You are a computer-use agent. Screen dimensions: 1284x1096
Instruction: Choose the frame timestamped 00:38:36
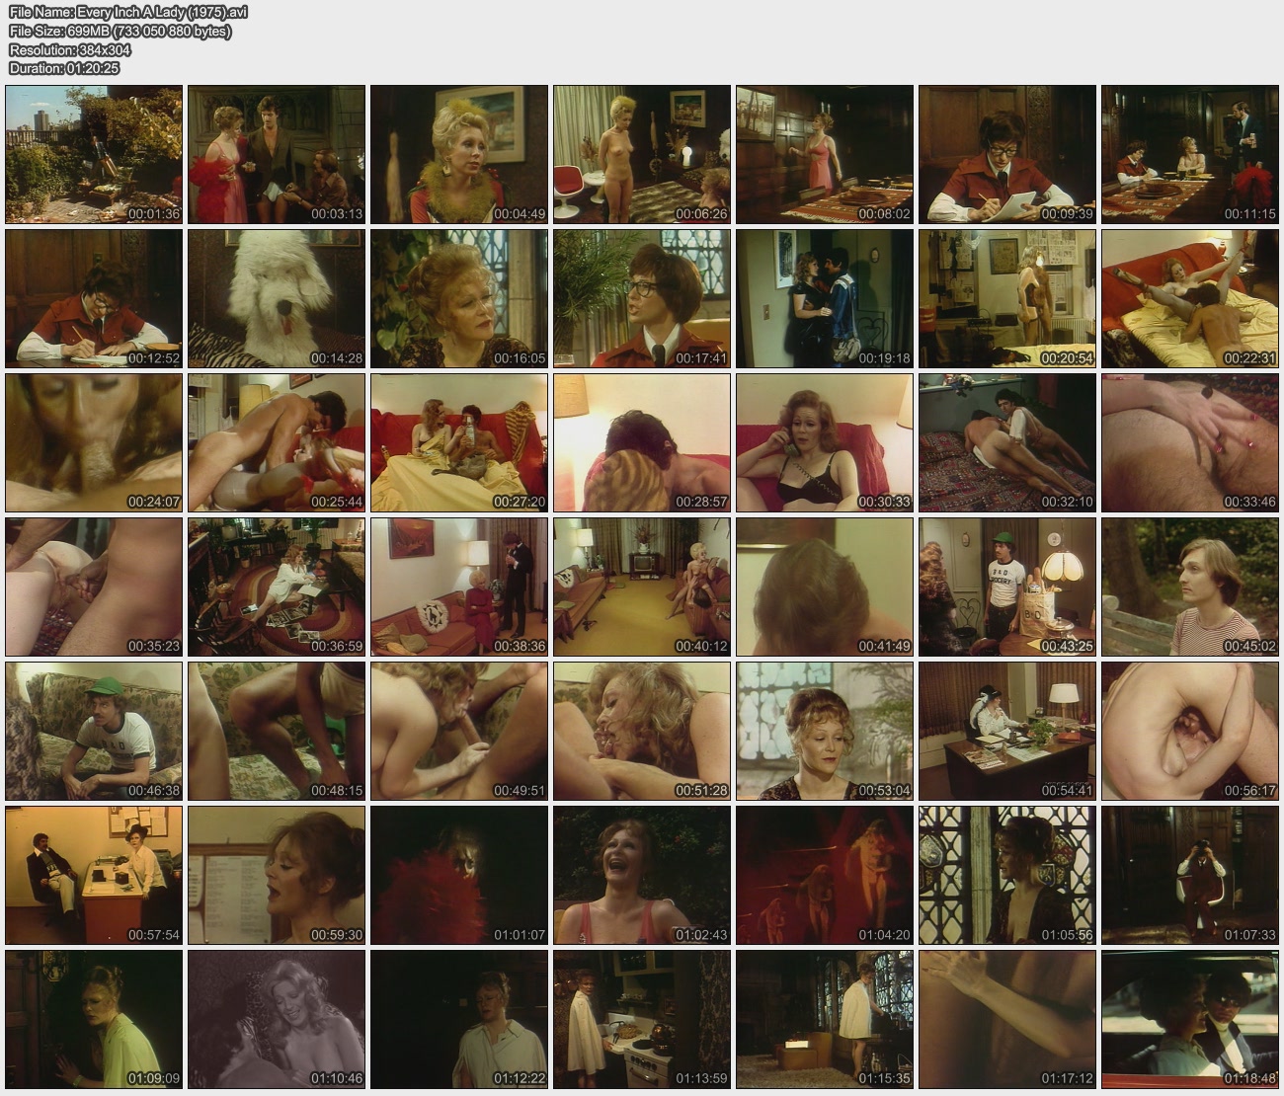click(x=459, y=587)
